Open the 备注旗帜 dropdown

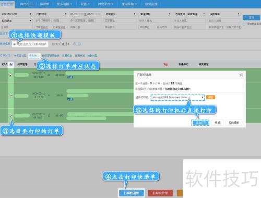155,14
